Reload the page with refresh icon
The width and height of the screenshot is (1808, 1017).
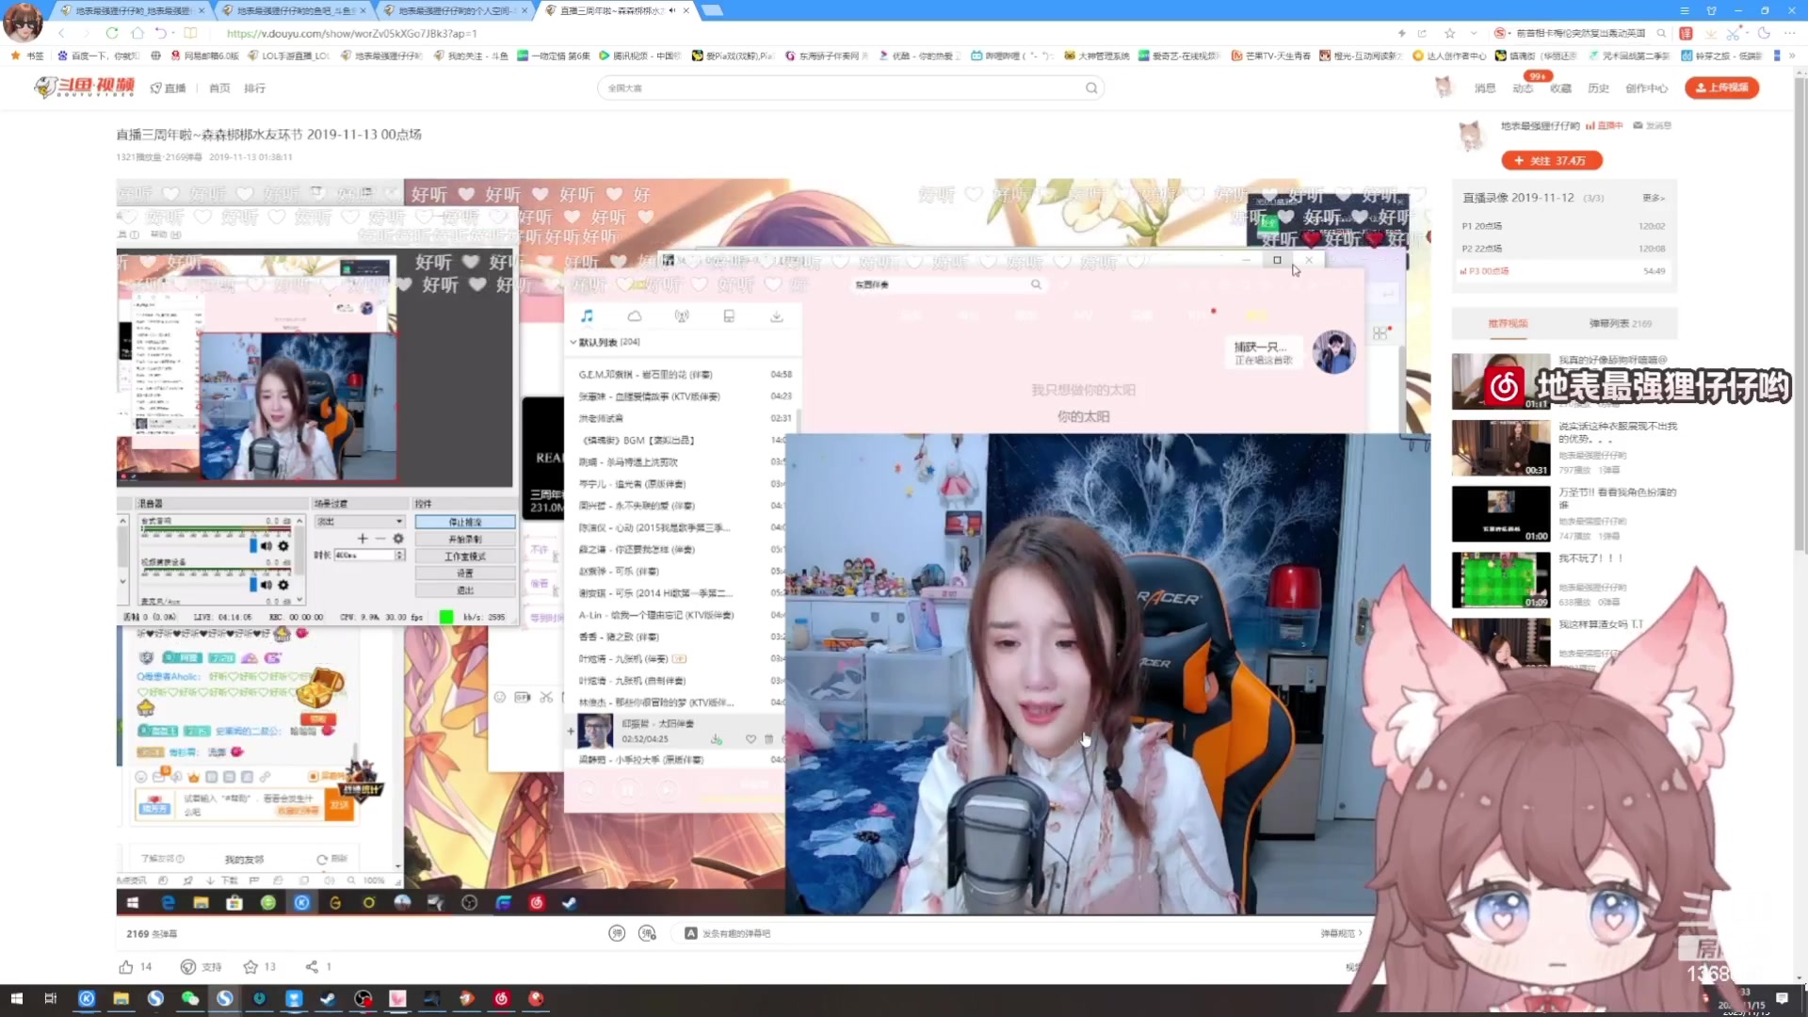tap(112, 33)
